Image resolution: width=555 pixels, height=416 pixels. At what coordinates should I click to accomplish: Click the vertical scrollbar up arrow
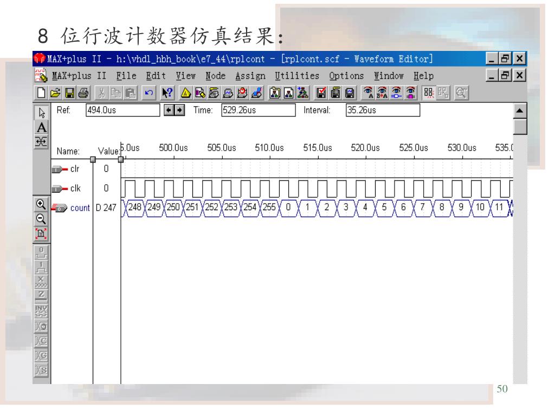[x=520, y=111]
